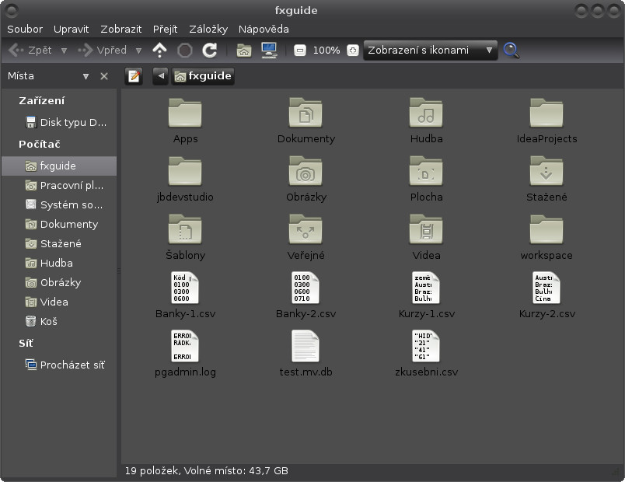Image resolution: width=625 pixels, height=482 pixels.
Task: Reload the current folder view
Action: coord(210,51)
